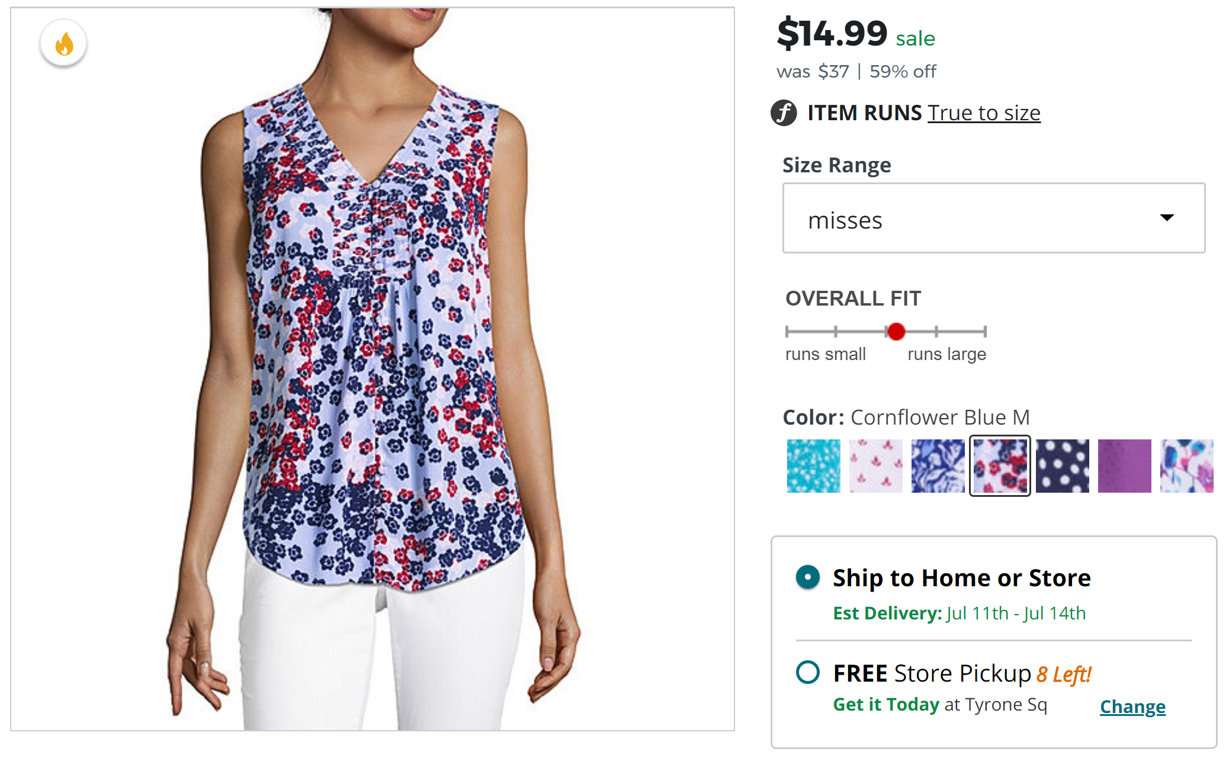Open the Size Range misses dropdown
Image resolution: width=1229 pixels, height=758 pixels.
(x=993, y=218)
